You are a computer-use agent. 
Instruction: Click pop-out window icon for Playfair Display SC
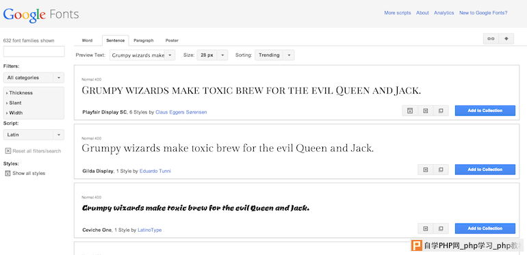tap(441, 111)
